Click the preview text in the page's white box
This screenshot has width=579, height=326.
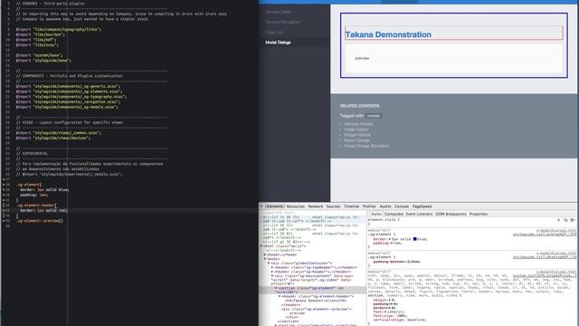362,58
